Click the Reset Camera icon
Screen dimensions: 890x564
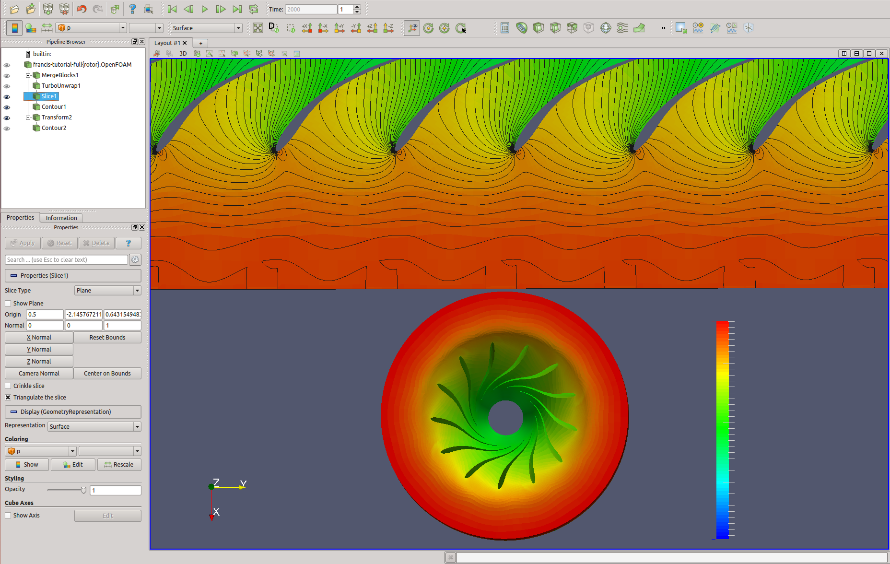point(258,28)
